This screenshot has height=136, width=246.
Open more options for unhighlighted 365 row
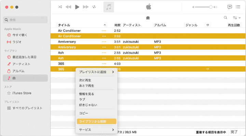click(x=104, y=64)
